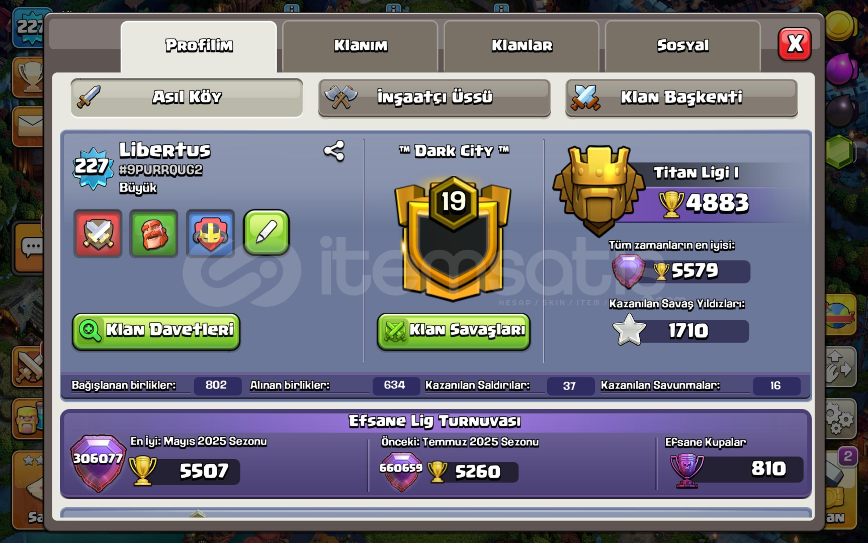Open Klan Davetleri invitations
This screenshot has height=543, width=868.
coord(156,331)
